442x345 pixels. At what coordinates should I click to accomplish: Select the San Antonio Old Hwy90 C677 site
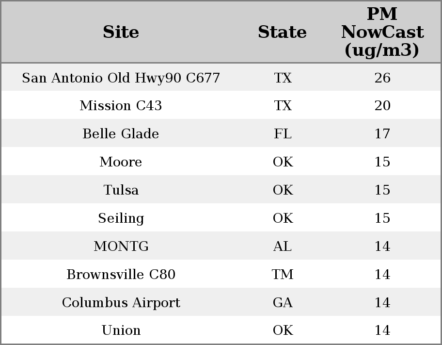click(x=121, y=78)
